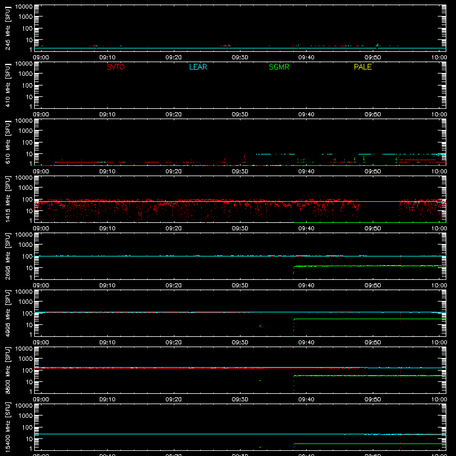Click the cyan LEAR legend label

[198, 67]
